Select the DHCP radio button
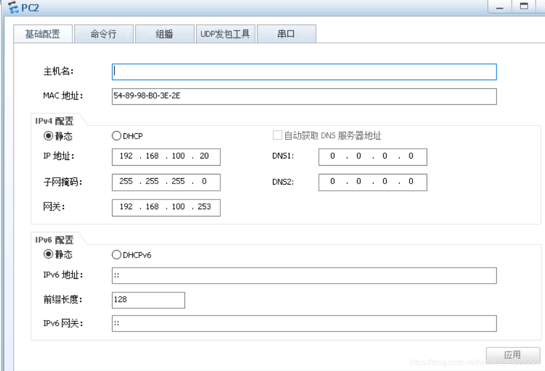Screen dimensions: 545x371 point(116,136)
